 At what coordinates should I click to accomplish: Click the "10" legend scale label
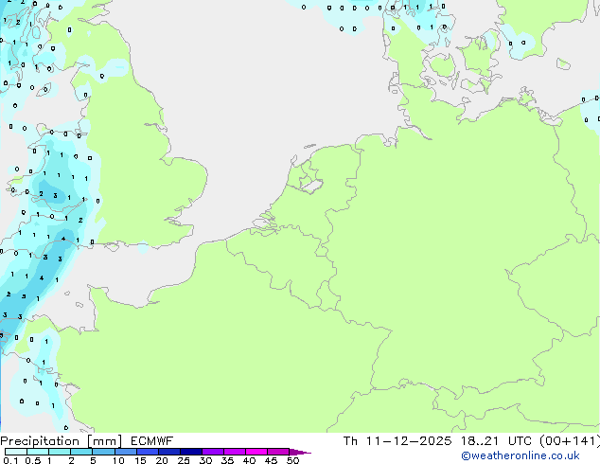click(x=118, y=460)
